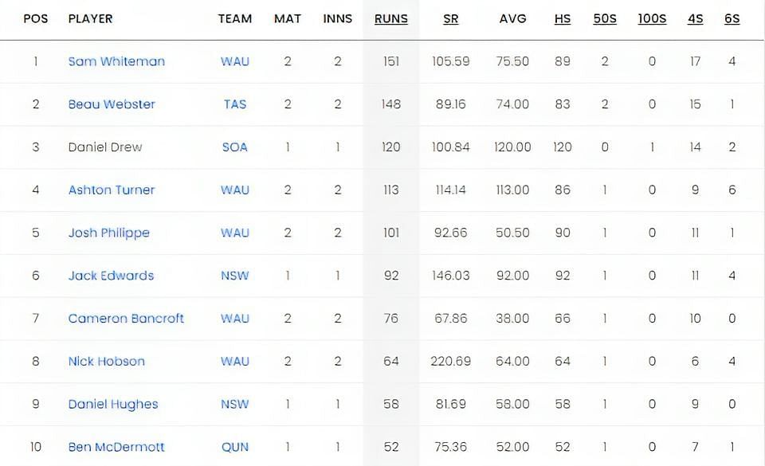
Task: Sort by 6S column header
Action: 732,19
